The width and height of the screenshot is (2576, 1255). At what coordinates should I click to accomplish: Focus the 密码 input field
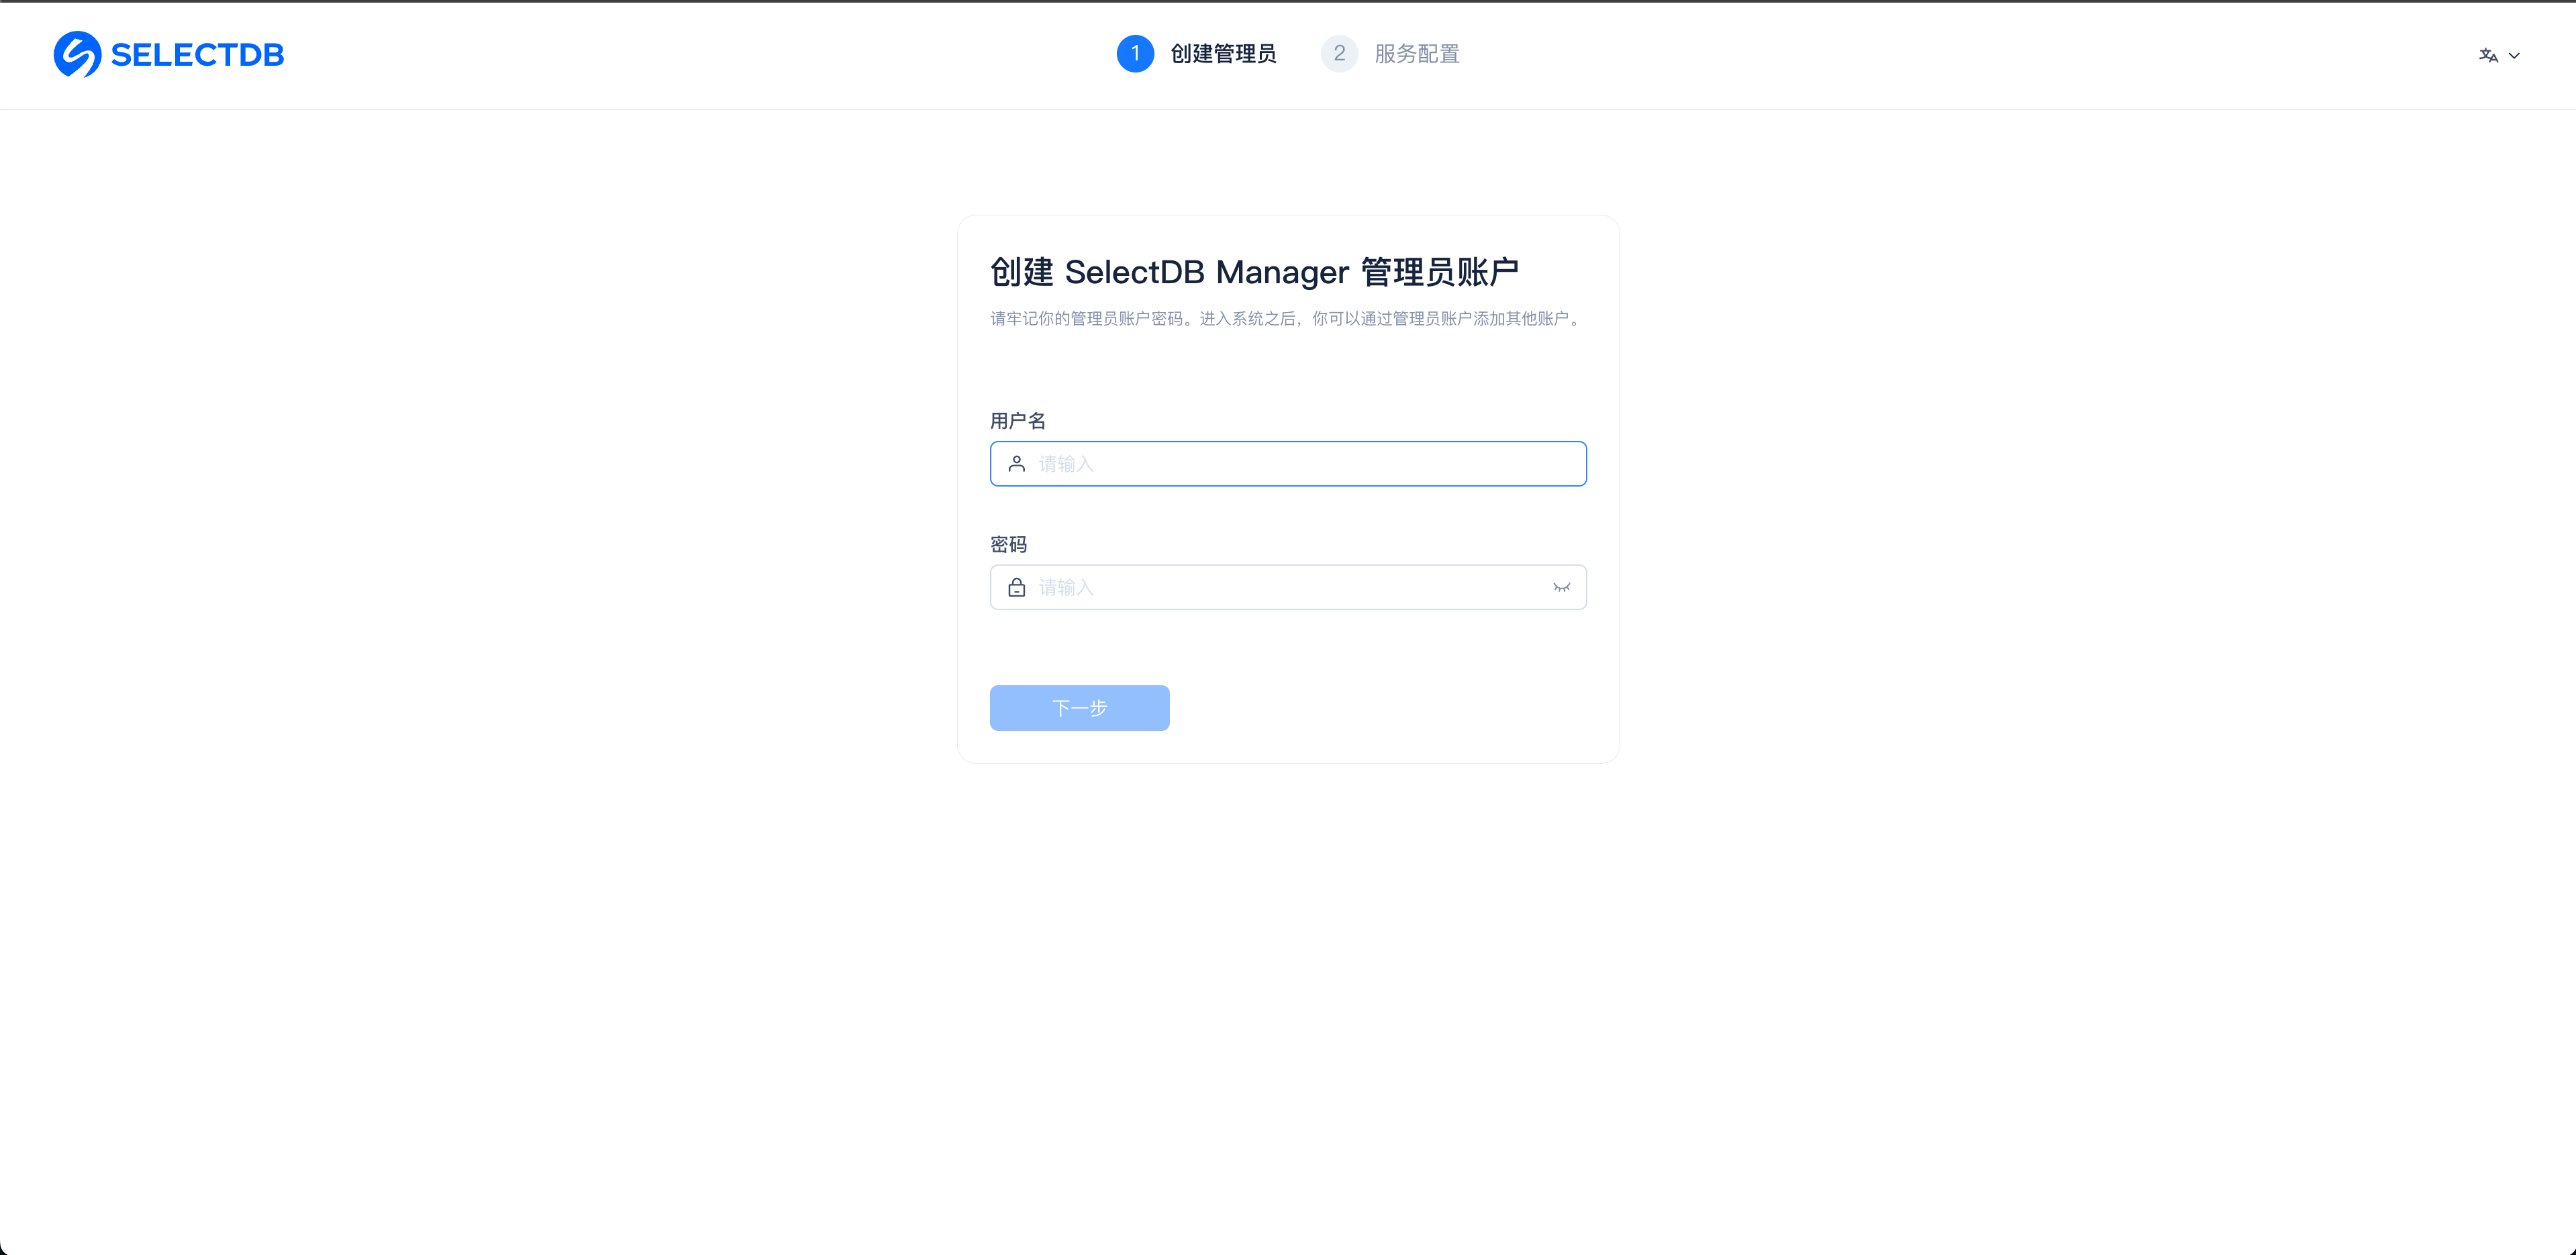coord(1288,587)
